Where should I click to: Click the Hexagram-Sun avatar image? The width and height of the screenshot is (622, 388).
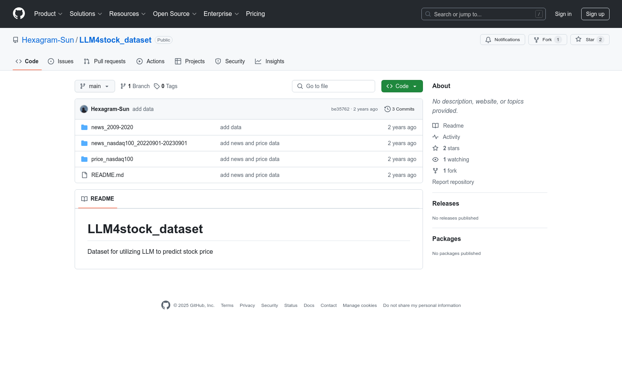(x=84, y=109)
